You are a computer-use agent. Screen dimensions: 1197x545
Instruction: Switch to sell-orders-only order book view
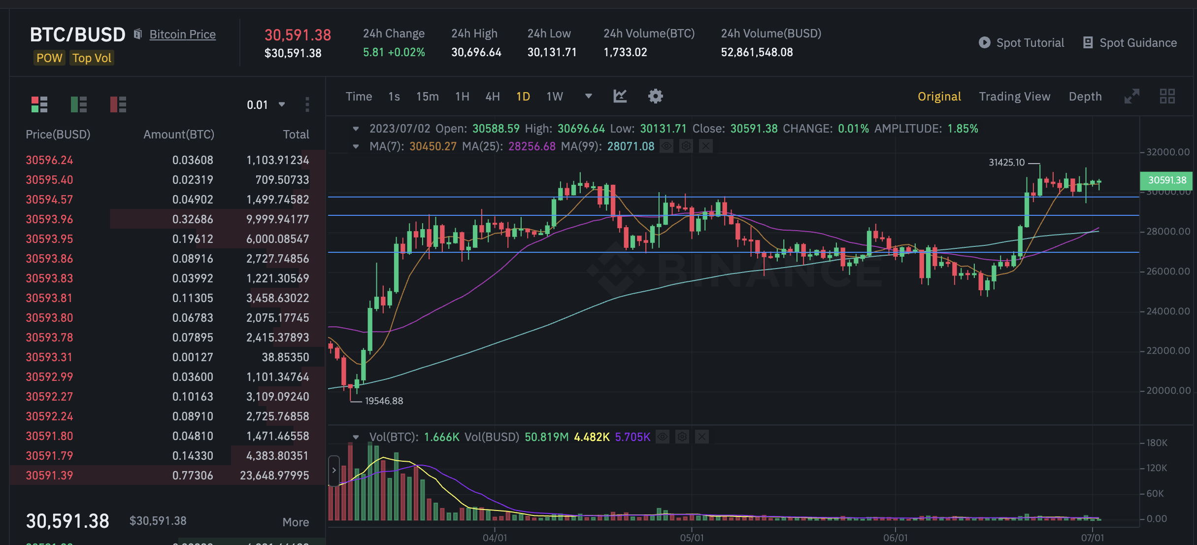coord(118,104)
